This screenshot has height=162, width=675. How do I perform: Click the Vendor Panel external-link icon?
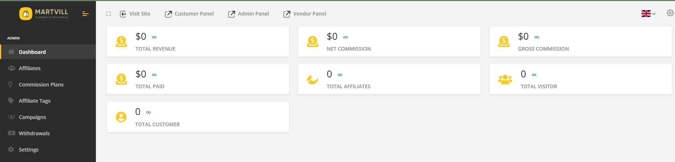pos(287,14)
